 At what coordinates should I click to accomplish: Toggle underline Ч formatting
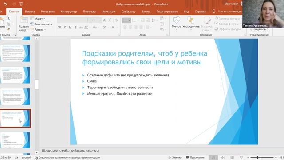pos(70,28)
